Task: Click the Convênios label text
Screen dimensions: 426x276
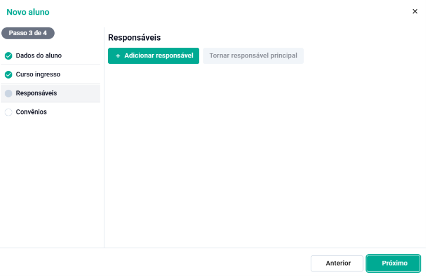Action: (31, 112)
